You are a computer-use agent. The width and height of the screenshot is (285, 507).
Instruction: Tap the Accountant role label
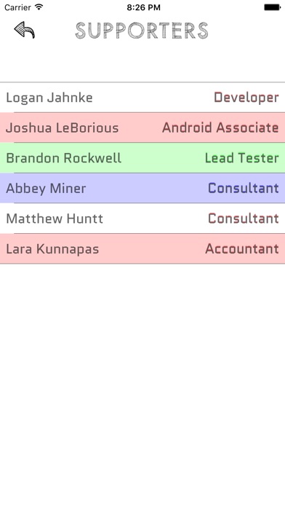pyautogui.click(x=242, y=248)
